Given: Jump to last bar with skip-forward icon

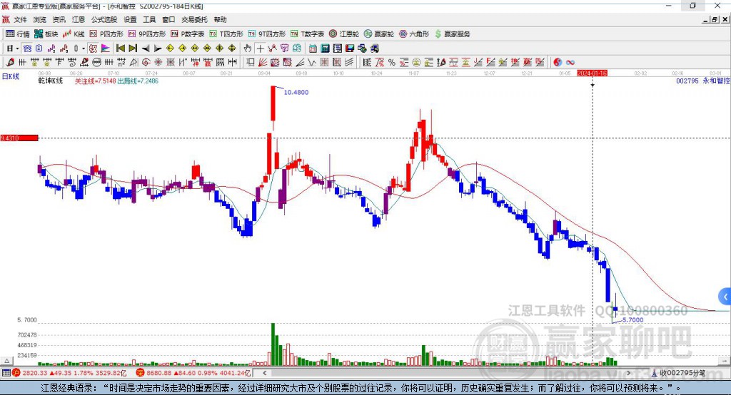Looking at the screenshot, I should pos(133,48).
